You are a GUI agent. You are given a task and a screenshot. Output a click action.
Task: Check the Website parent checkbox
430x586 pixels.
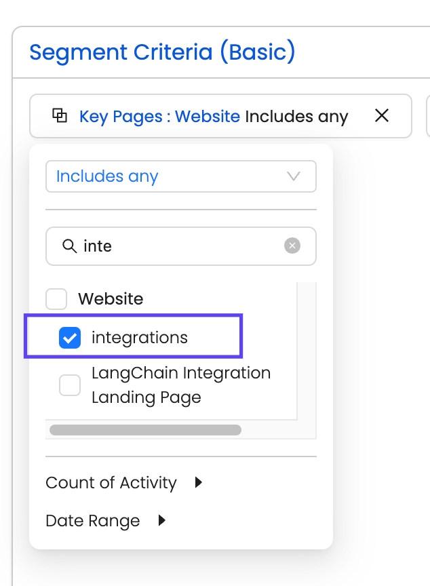(x=56, y=298)
